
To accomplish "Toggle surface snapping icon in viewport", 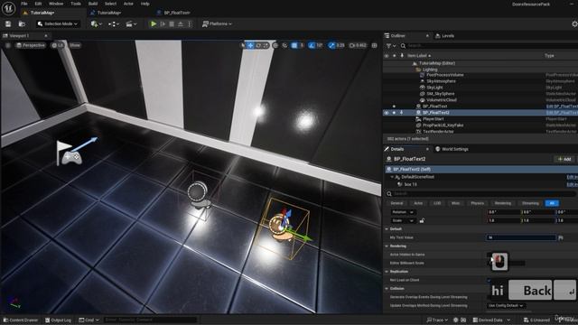I will [x=284, y=45].
